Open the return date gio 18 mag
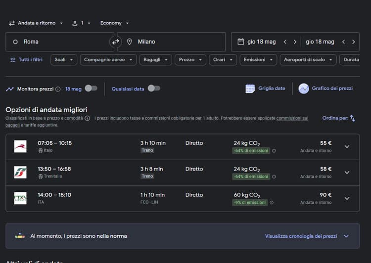Viewport: 371px width, 263px height. pos(320,42)
